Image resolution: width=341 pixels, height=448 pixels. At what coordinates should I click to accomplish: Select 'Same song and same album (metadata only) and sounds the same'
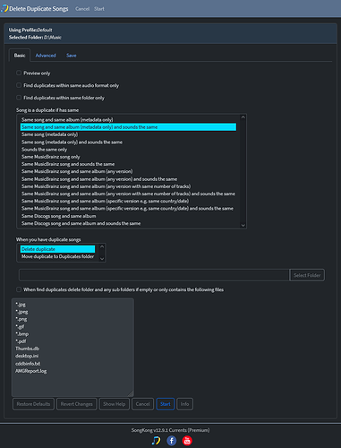(x=128, y=127)
